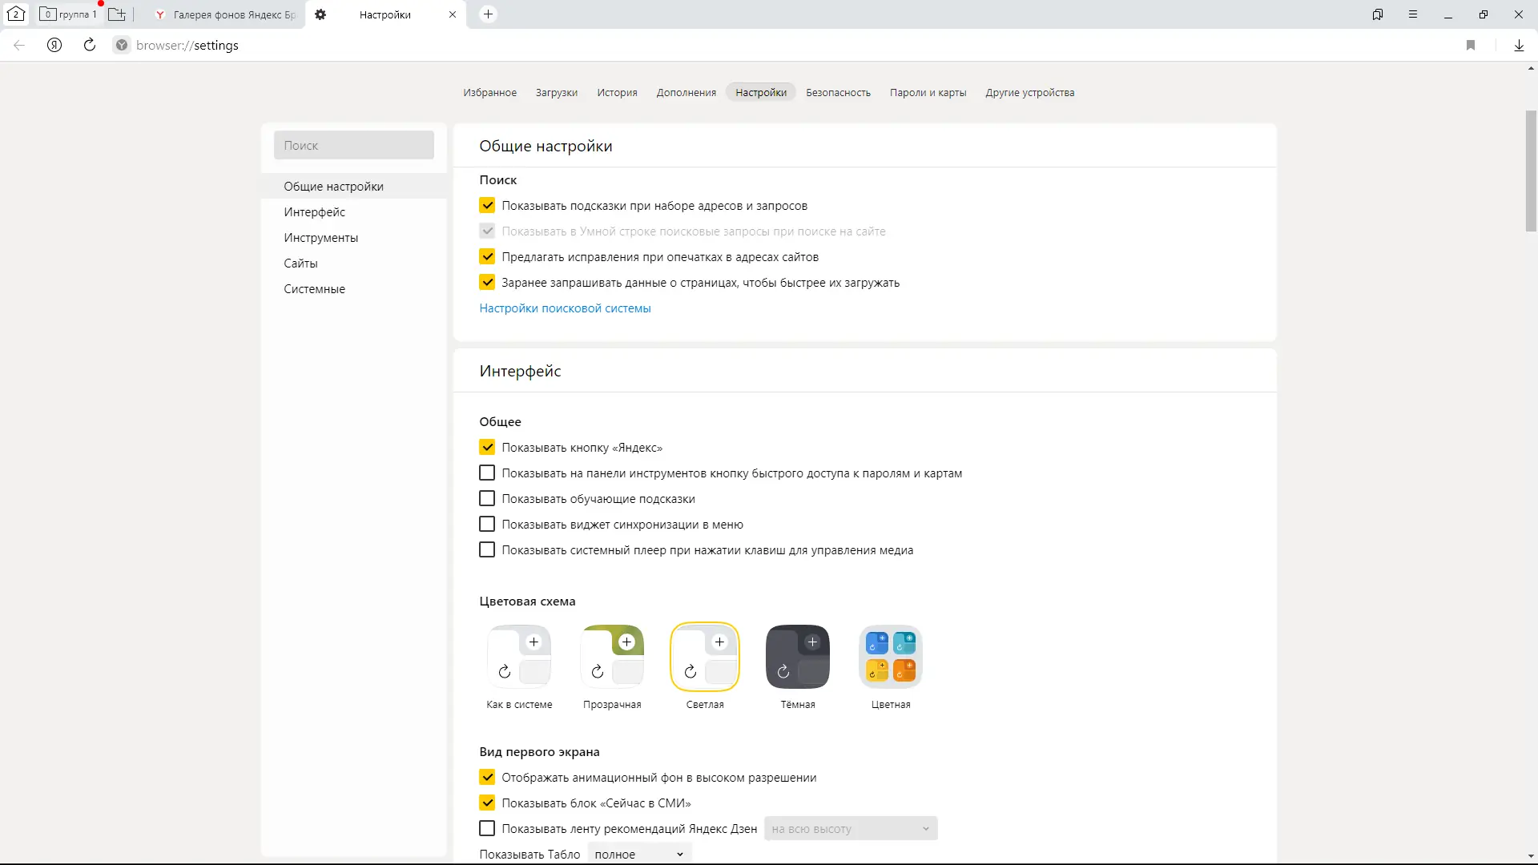The height and width of the screenshot is (865, 1538).
Task: Open the downloads arrow icon
Action: [x=1519, y=46]
